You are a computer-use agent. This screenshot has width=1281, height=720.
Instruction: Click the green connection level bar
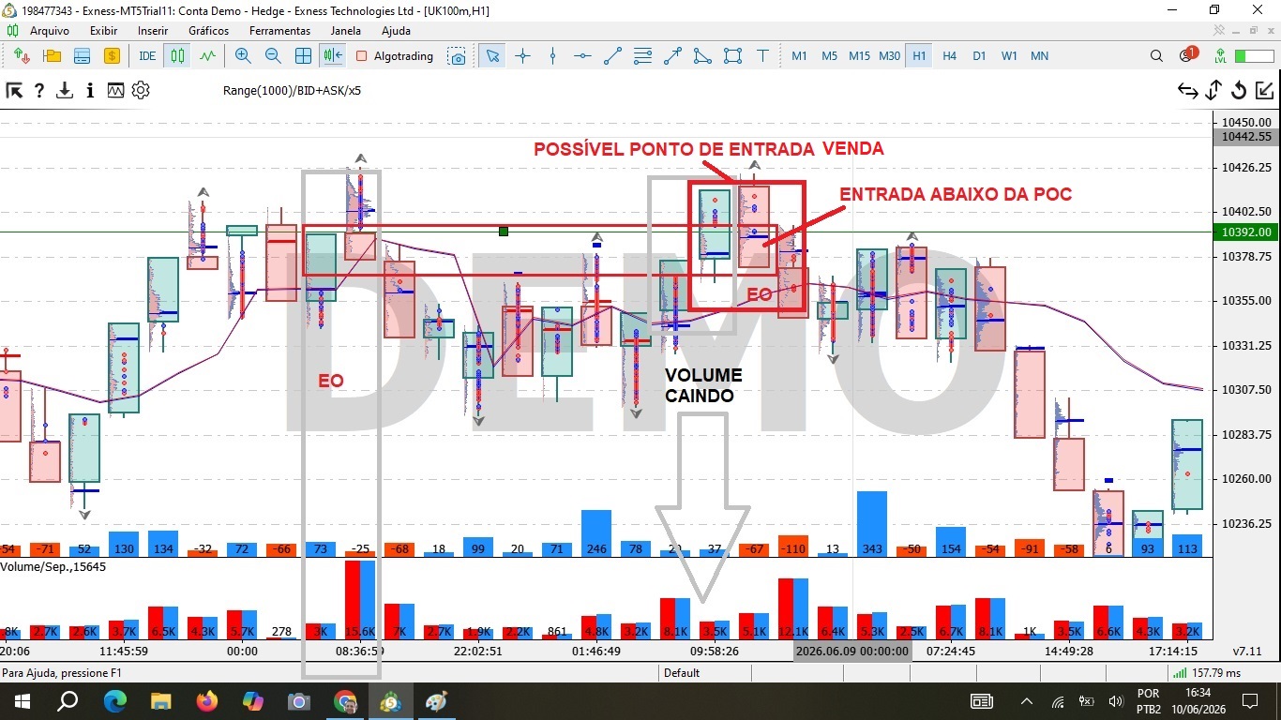coord(1254,56)
